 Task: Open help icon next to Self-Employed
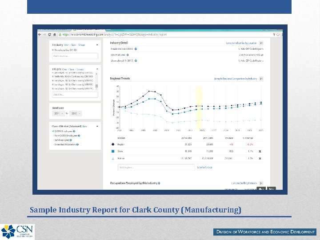71,140
